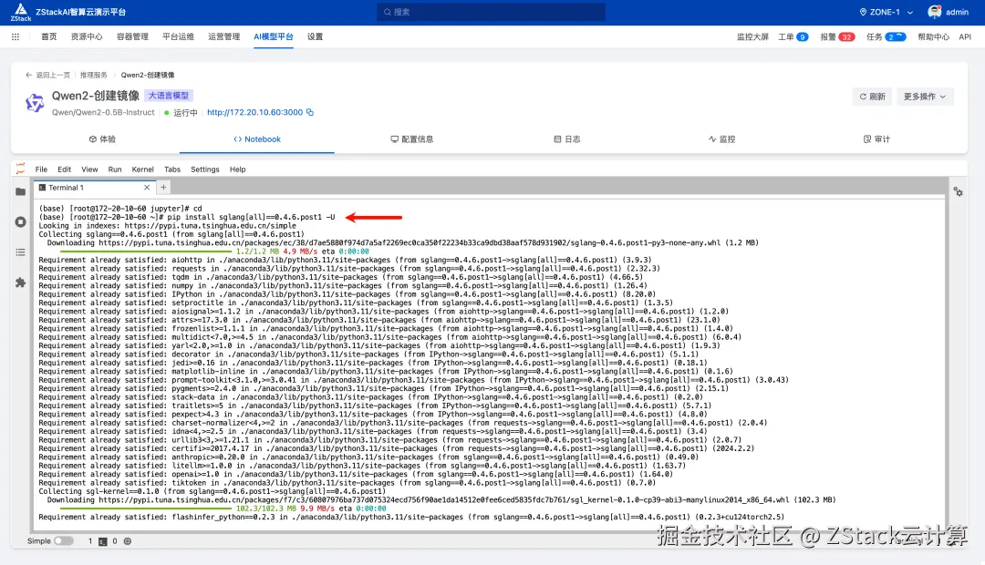
Task: Click the ZStack logo in the top bar
Action: (x=20, y=11)
